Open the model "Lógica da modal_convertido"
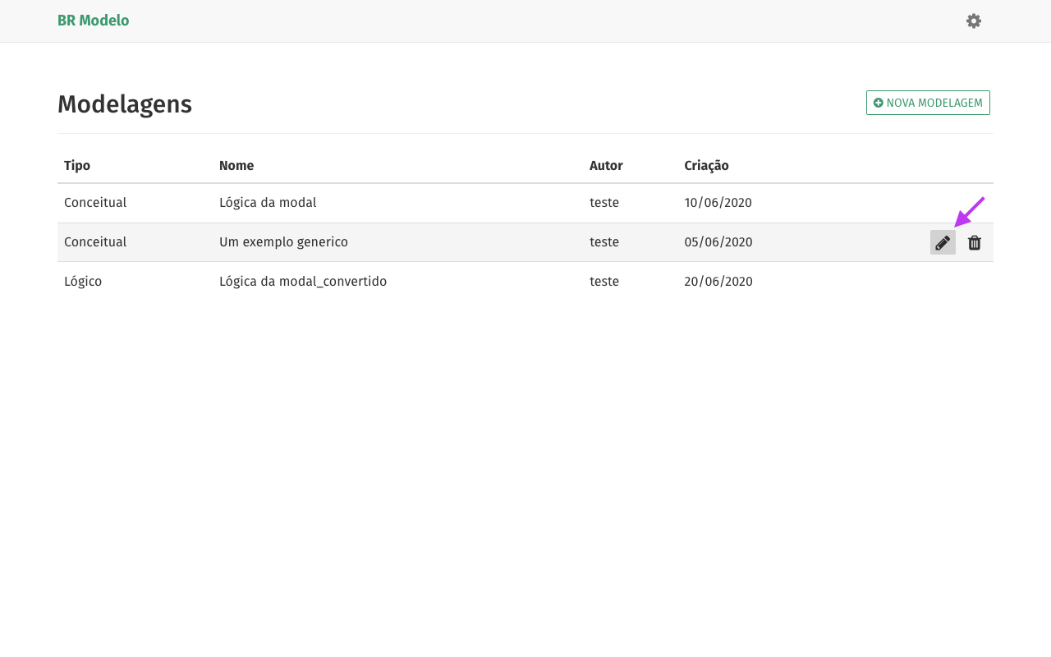This screenshot has width=1051, height=657. click(303, 281)
